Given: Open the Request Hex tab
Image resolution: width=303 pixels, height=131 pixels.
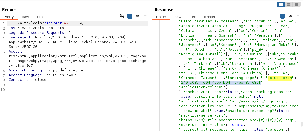Looking at the screenshot, I should click(x=40, y=17).
